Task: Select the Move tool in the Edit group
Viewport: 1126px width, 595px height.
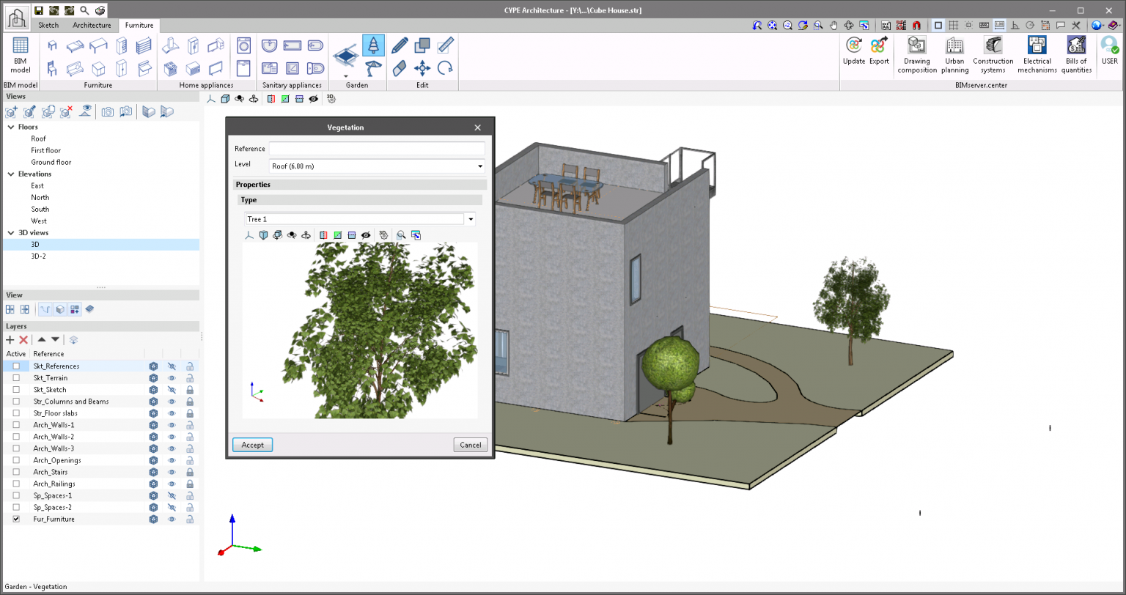Action: pos(422,68)
